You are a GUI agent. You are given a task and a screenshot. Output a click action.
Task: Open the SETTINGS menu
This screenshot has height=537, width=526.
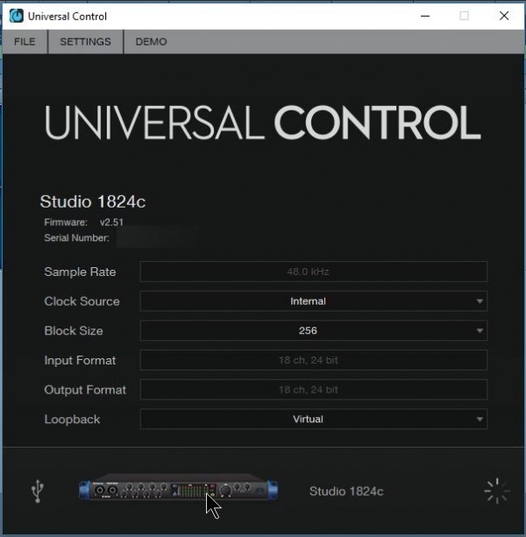tap(85, 42)
